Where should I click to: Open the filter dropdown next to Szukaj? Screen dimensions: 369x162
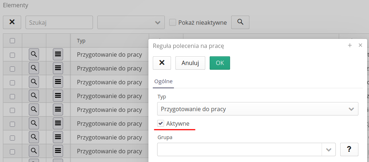(131, 22)
